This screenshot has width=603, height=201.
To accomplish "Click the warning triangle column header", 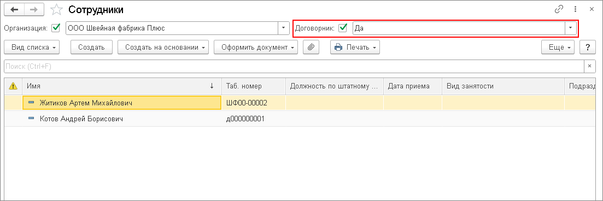I will (13, 86).
